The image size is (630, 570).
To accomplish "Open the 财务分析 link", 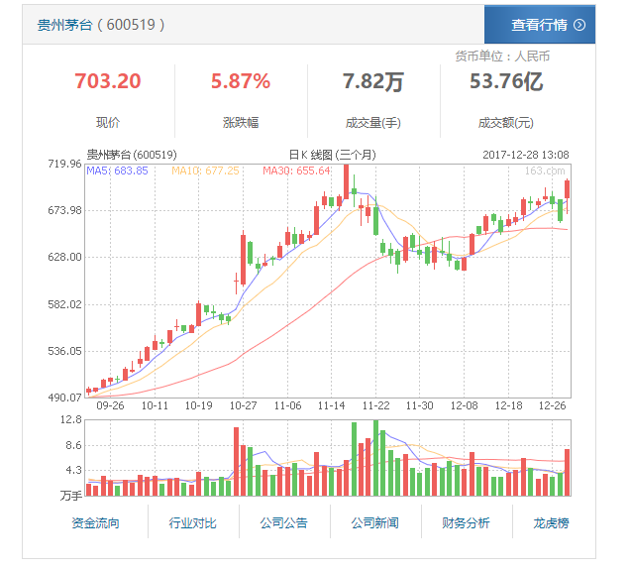I will coord(466,522).
